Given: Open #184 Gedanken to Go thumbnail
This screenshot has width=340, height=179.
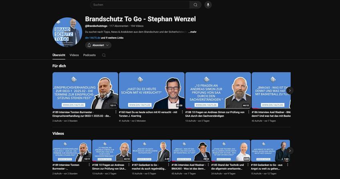Looking at the screenshot, I should (270, 151).
